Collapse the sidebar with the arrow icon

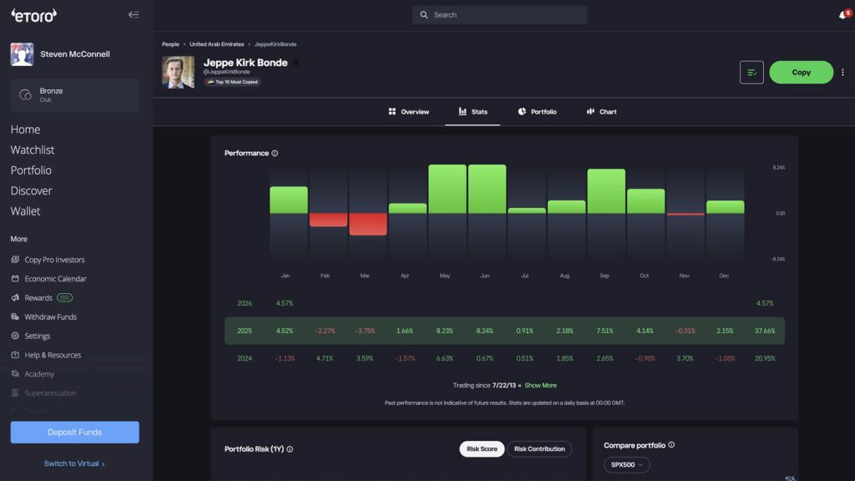[134, 15]
